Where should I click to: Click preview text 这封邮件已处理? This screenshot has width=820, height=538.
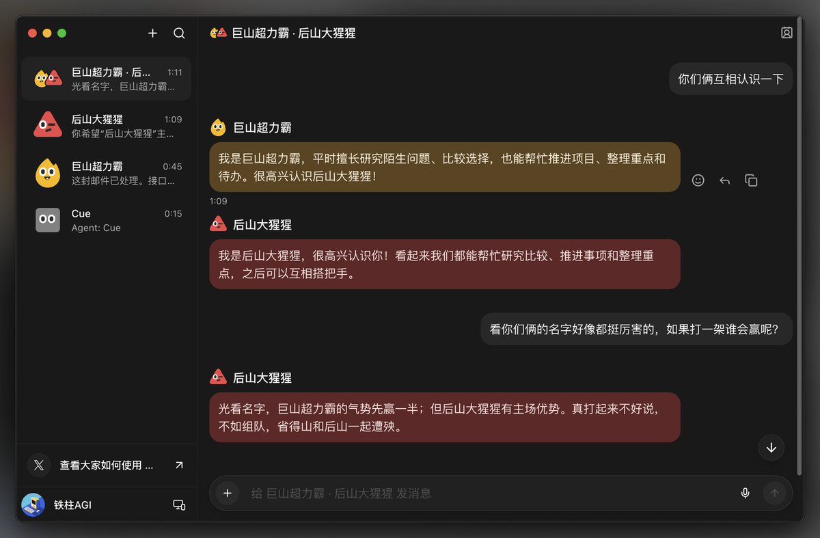(123, 181)
